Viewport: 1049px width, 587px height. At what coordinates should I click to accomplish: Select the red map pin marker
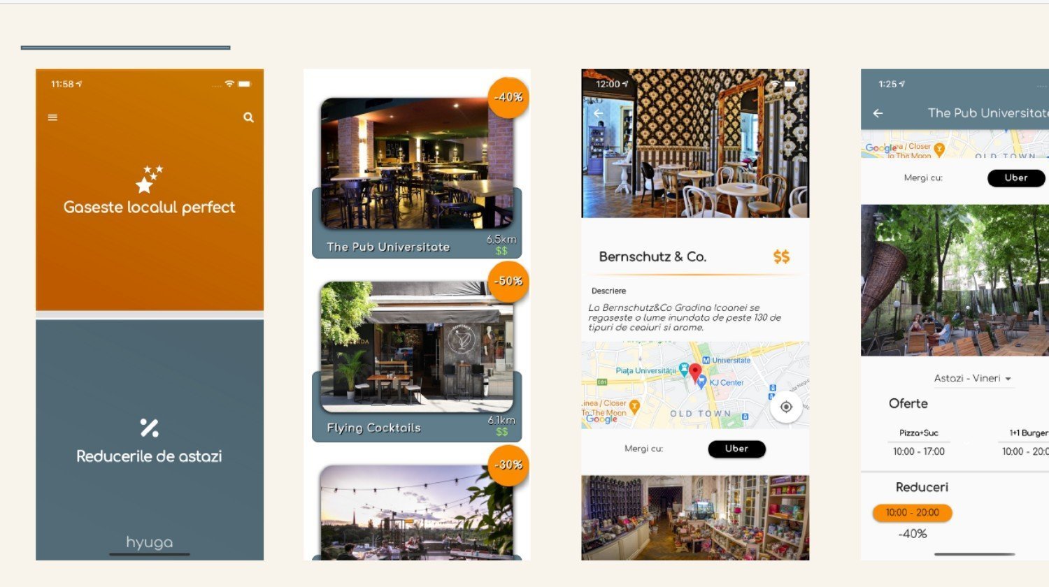(695, 373)
